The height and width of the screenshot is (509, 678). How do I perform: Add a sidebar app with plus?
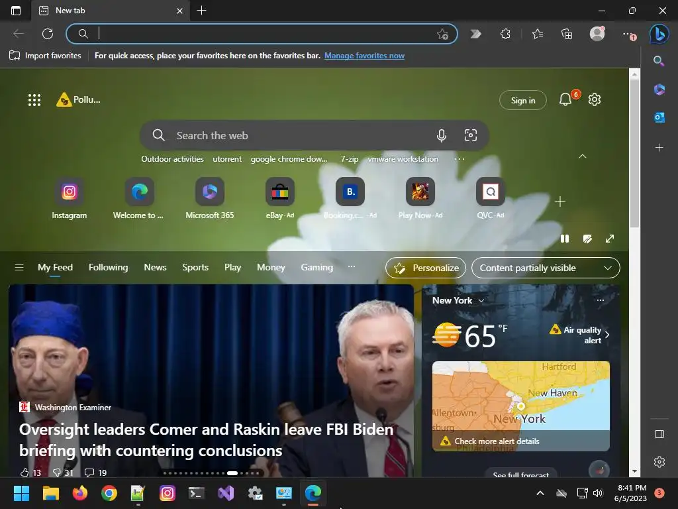pos(659,148)
